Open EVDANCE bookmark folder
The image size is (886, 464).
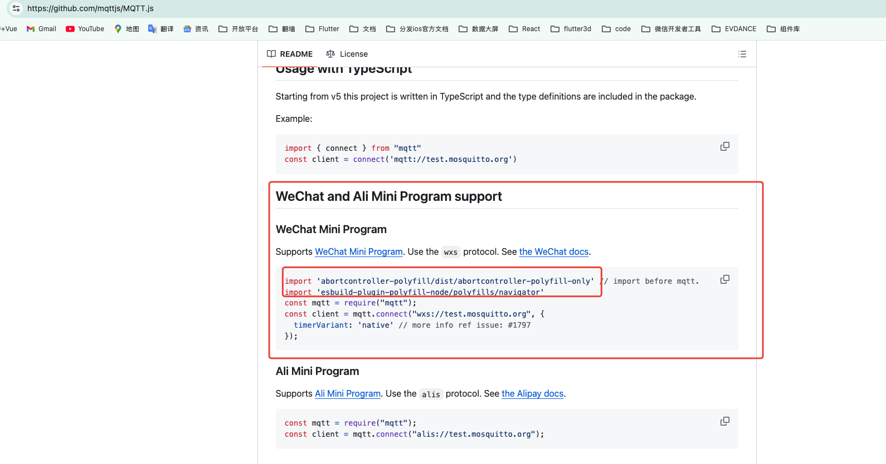tap(734, 29)
